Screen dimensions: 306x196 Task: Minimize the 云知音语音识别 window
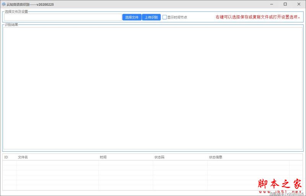pyautogui.click(x=271, y=4)
